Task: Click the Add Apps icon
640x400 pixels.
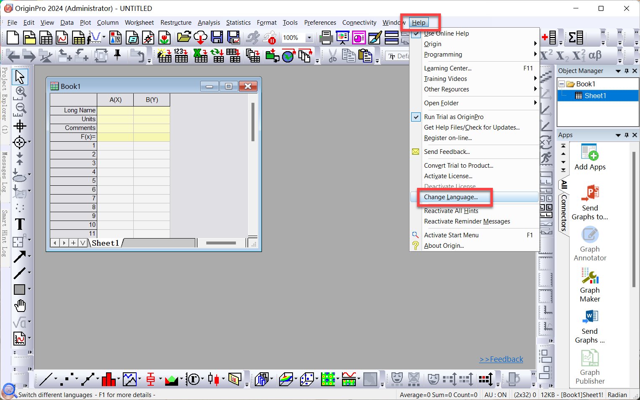Action: pos(590,153)
